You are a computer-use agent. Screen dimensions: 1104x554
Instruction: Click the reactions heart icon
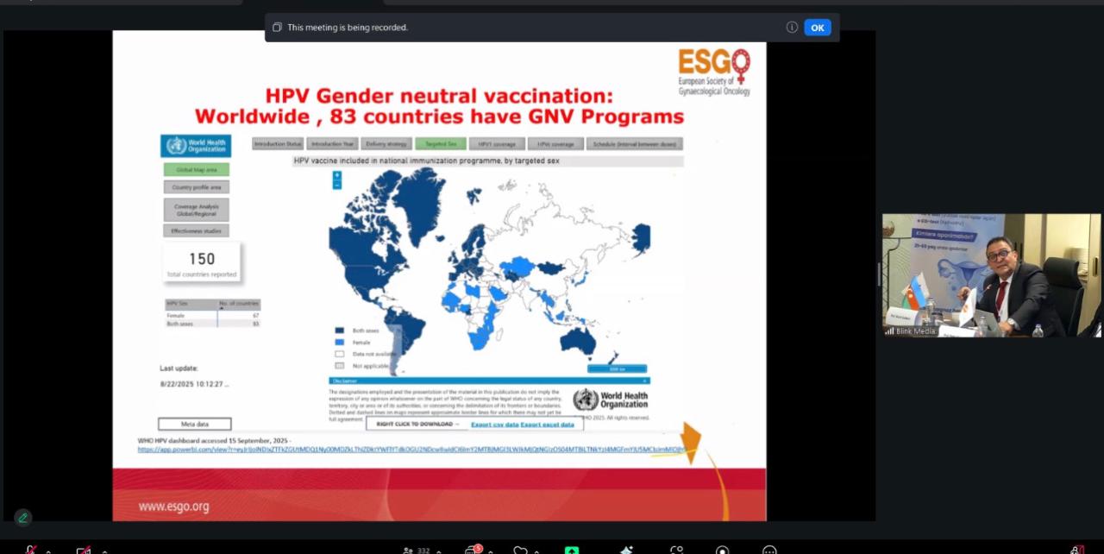pyautogui.click(x=520, y=551)
